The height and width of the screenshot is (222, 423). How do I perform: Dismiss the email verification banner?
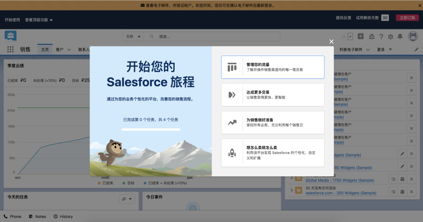[x=420, y=5]
